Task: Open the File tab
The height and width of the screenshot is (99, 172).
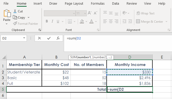Action: [x=6, y=4]
